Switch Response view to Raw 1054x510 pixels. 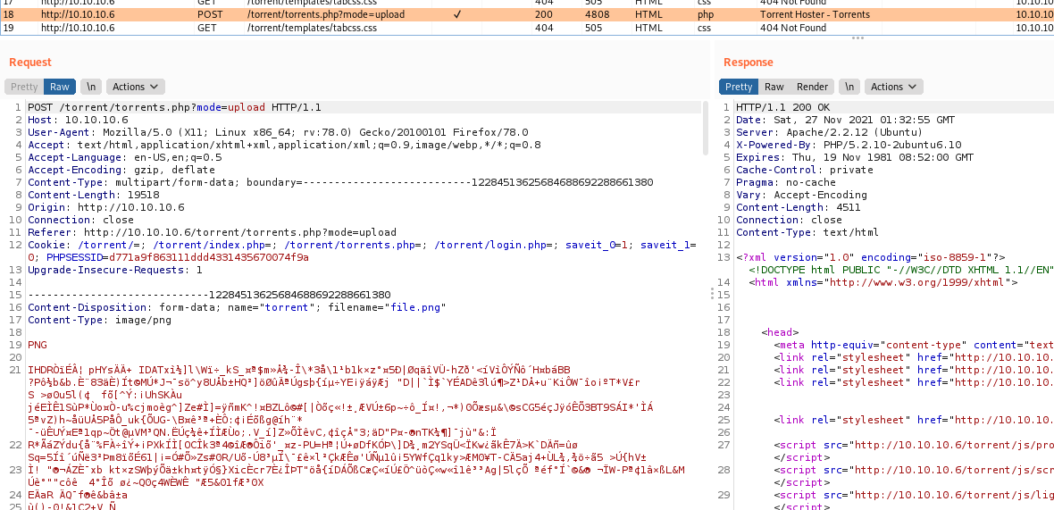click(774, 87)
